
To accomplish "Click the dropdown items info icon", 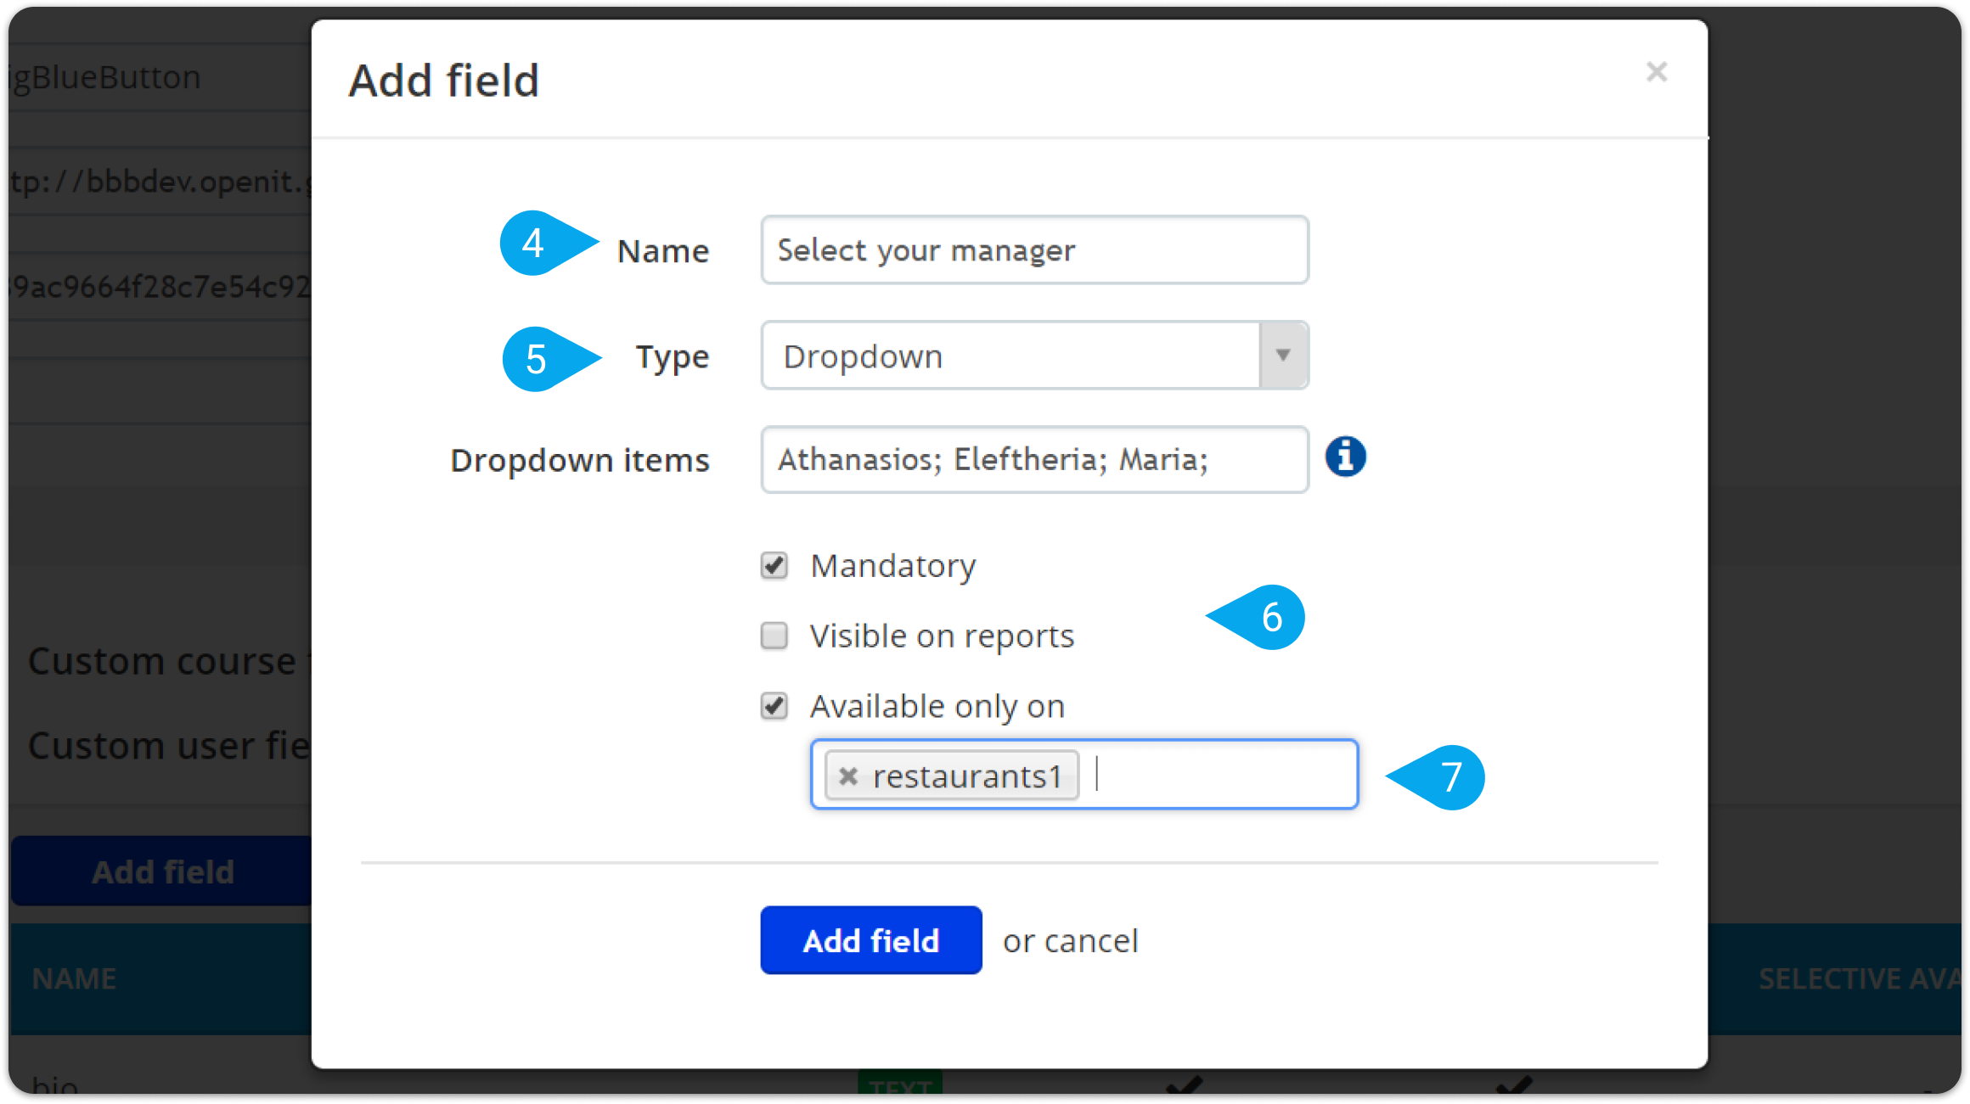I will tap(1345, 457).
